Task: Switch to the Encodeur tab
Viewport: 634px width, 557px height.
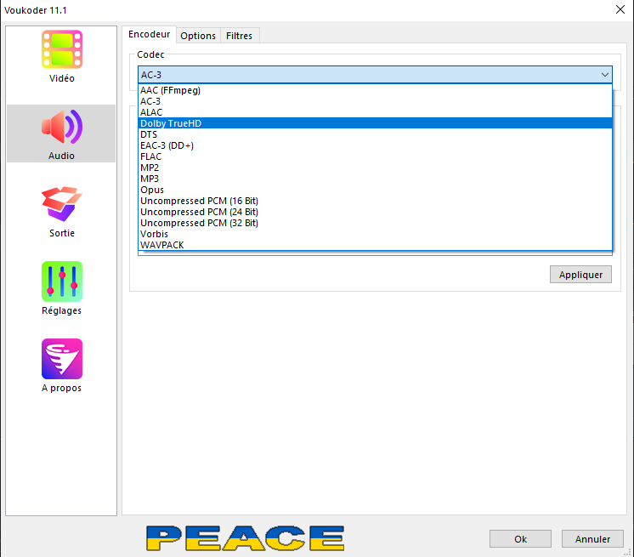Action: (x=150, y=34)
